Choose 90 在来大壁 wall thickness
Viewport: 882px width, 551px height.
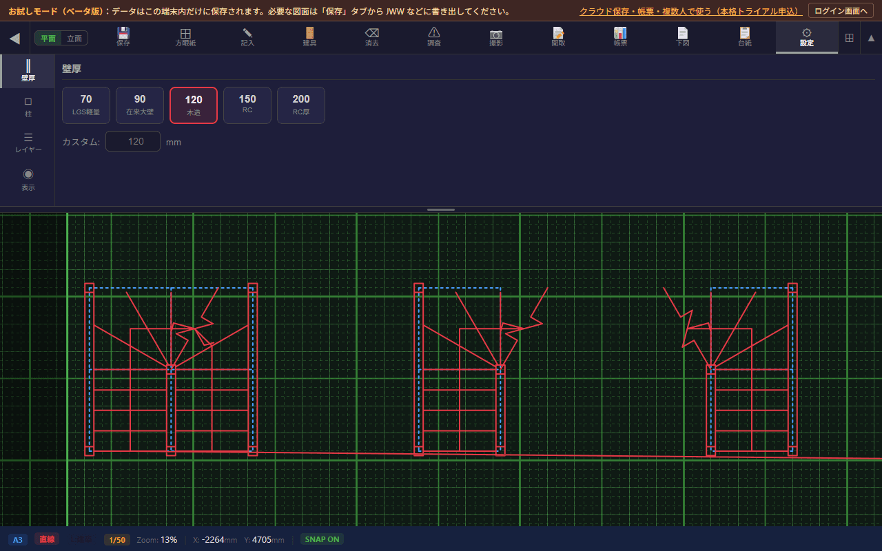pyautogui.click(x=140, y=105)
